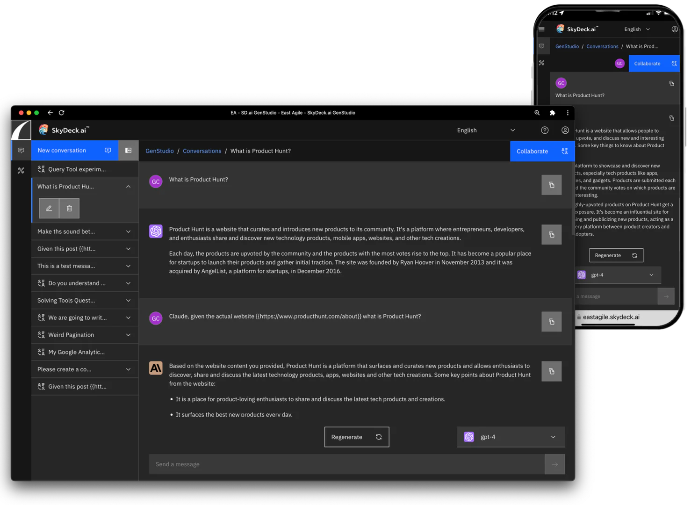Screen dimensions: 691x505
Task: Open the Conversations sidebar speech bubble icon
Action: pos(21,150)
